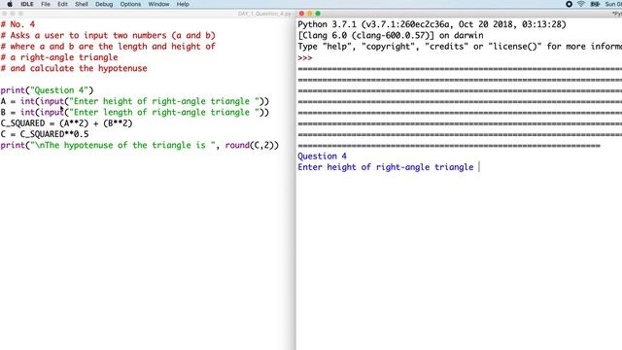Screen dimensions: 622x350
Task: Click the comment '# a right-angle triangle'
Action: coord(59,57)
